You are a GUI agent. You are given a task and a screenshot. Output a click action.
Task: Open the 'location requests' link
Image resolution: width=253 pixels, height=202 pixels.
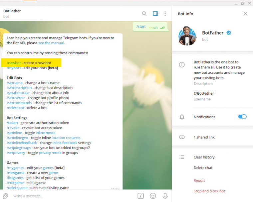pos(66,138)
